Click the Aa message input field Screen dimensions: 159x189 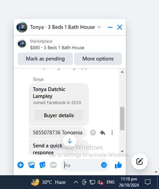pyautogui.click(x=82, y=165)
